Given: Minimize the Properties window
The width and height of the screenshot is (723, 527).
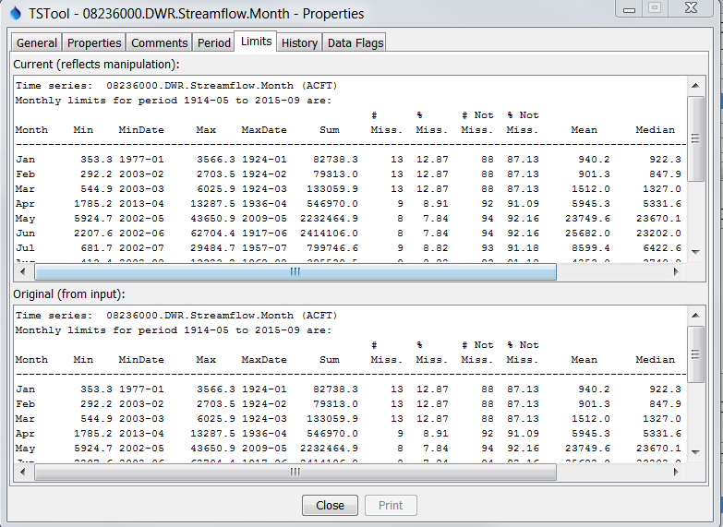Looking at the screenshot, I should (x=629, y=8).
